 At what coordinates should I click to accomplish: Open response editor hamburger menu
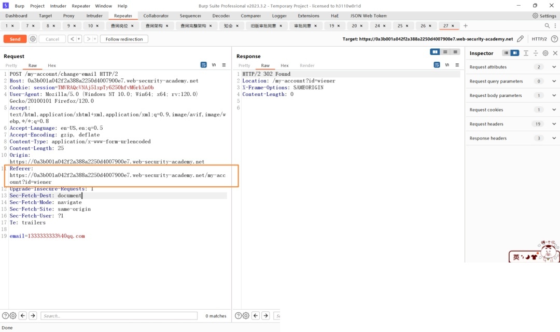click(x=457, y=65)
